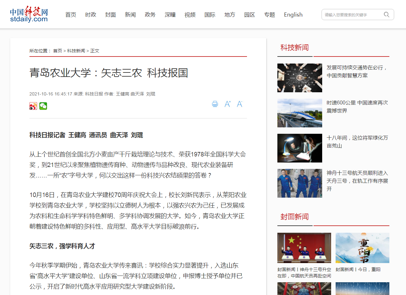Select 国际 in navigation bar

pyautogui.click(x=210, y=15)
